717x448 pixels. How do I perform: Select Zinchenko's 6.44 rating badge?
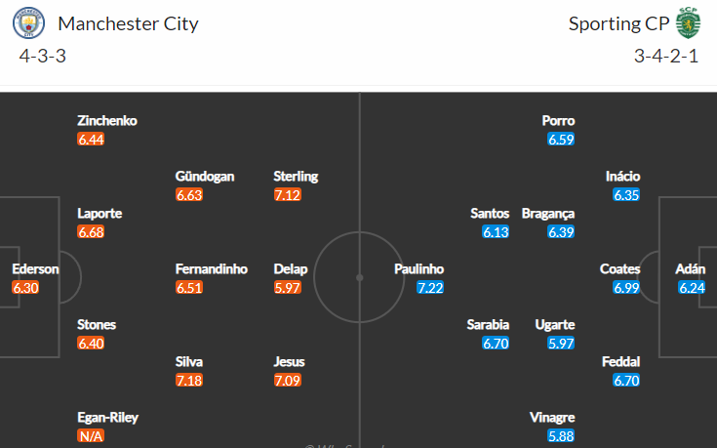point(91,140)
